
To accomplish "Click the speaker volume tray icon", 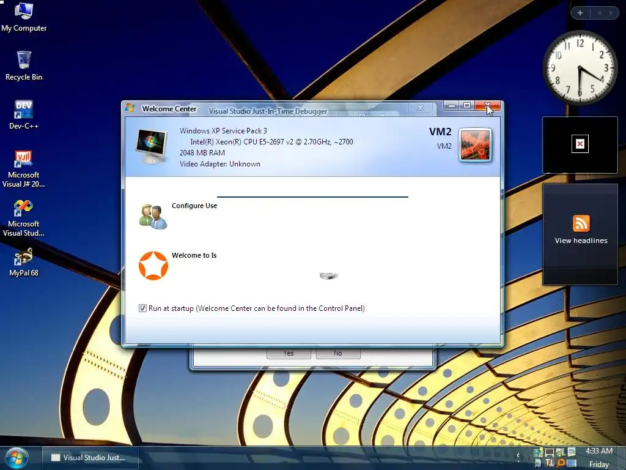I will pyautogui.click(x=539, y=463).
